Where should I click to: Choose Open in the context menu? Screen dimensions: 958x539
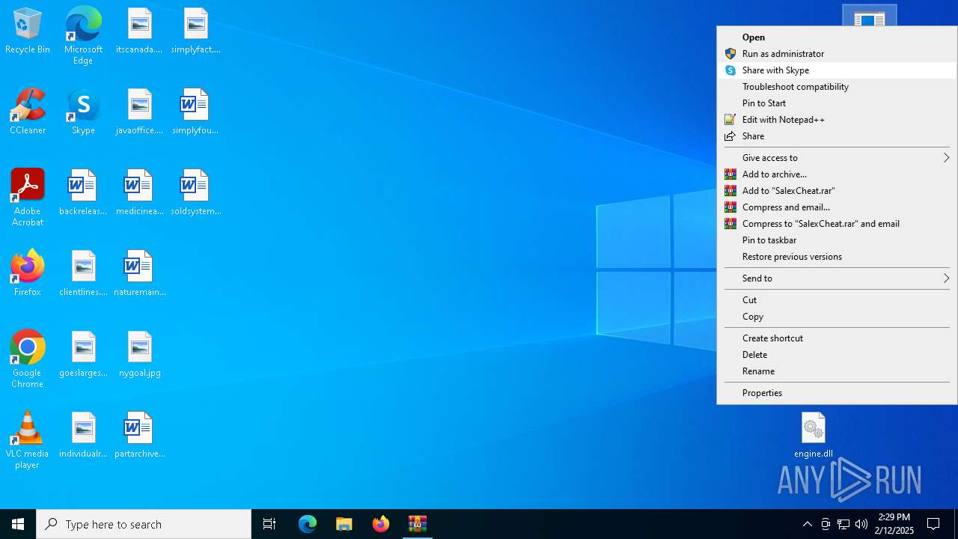coord(837,37)
